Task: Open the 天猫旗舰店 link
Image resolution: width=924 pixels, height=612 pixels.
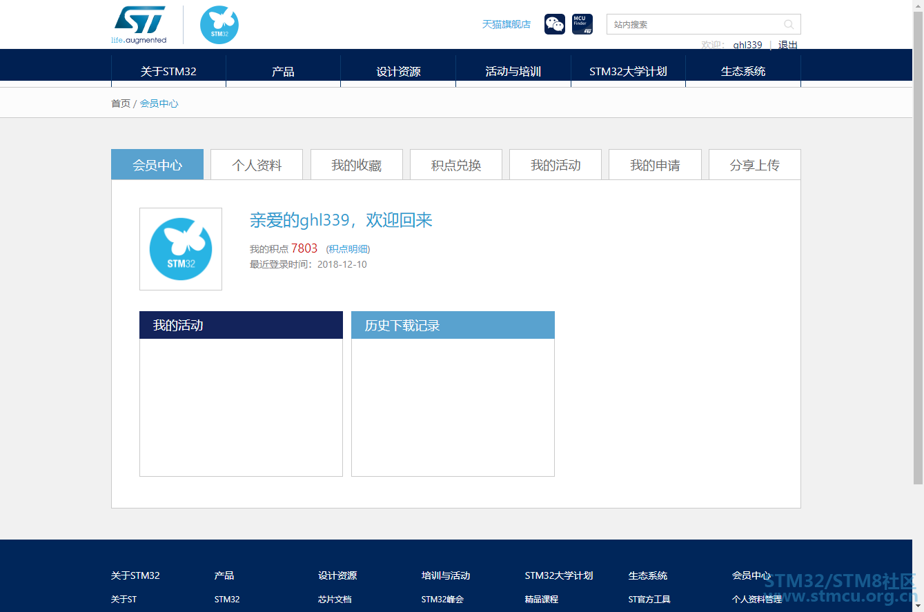Action: pos(507,24)
